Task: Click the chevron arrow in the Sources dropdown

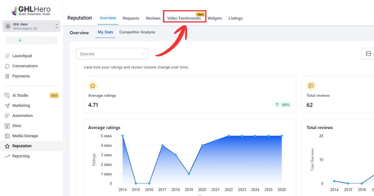Action: coord(143,54)
